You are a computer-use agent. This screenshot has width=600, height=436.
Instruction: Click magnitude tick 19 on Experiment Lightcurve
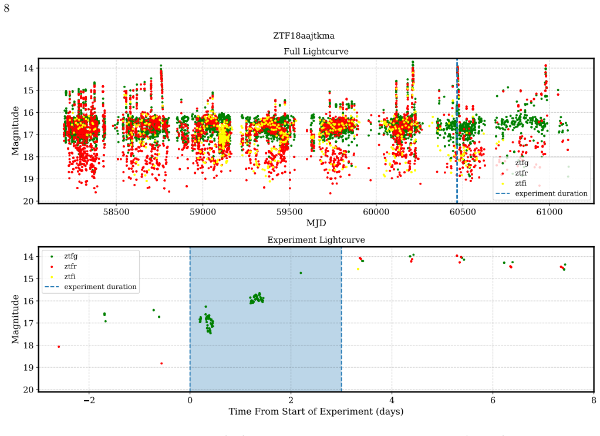point(28,367)
